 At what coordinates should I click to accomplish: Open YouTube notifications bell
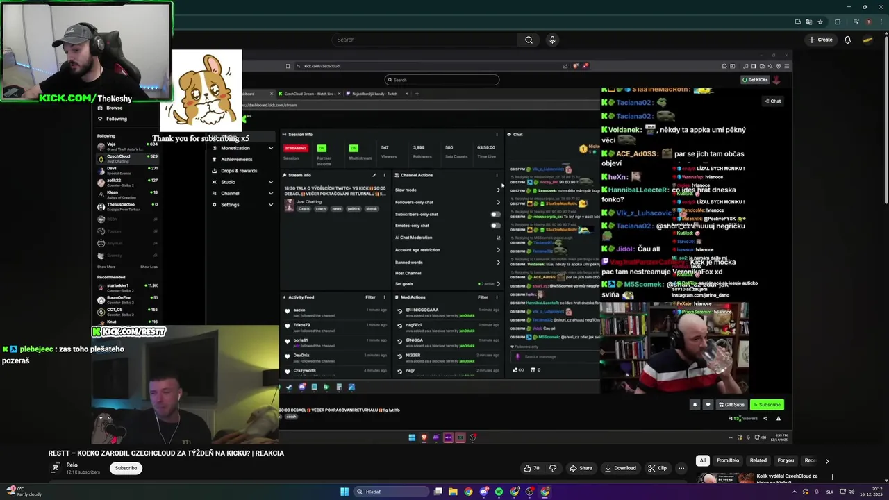[847, 40]
